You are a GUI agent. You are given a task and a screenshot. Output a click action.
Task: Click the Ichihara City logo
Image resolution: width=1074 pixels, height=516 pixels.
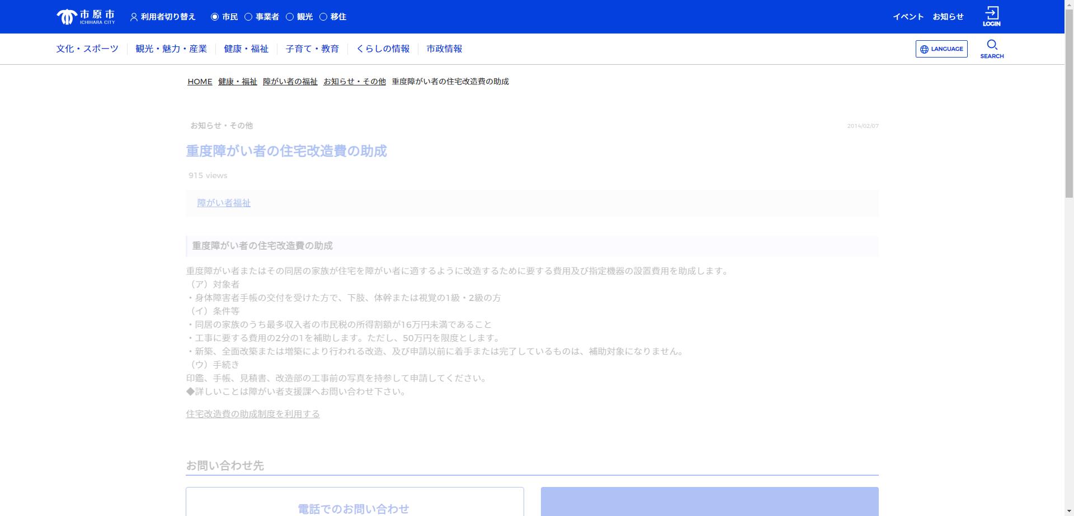(x=86, y=17)
